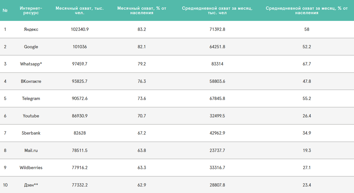Image resolution: width=354 pixels, height=193 pixels.
Task: Click percentage 70.7 for Youtube
Action: [142, 116]
